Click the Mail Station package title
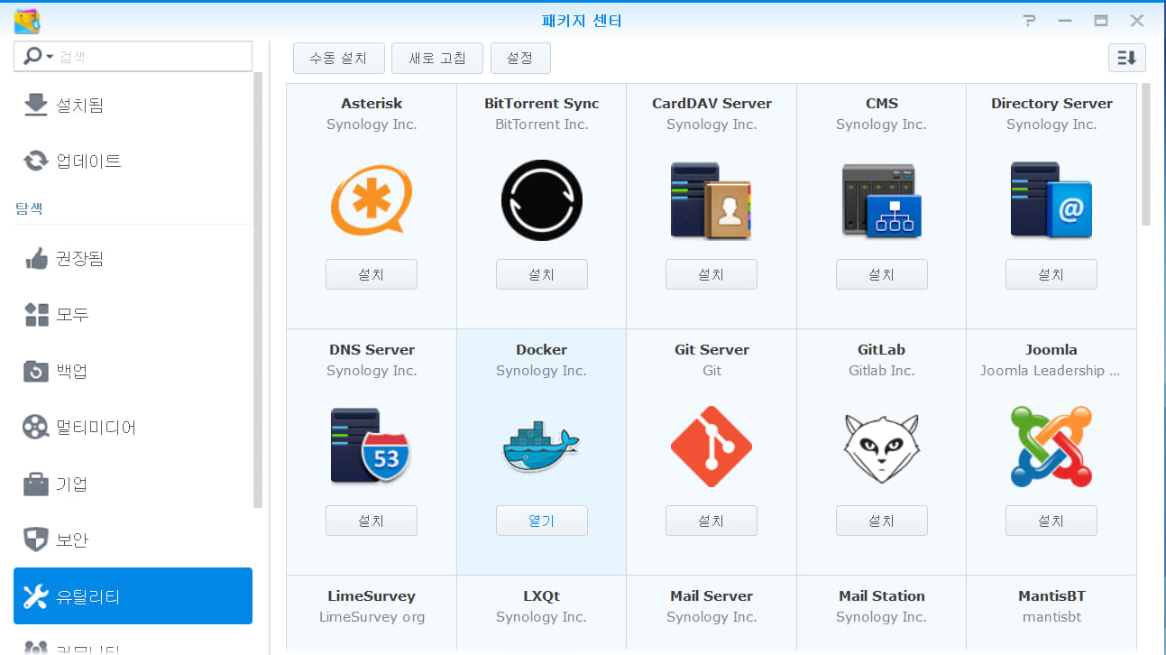 881,596
